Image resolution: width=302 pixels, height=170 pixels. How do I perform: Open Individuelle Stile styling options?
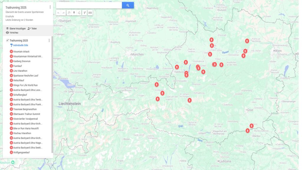(x=21, y=45)
